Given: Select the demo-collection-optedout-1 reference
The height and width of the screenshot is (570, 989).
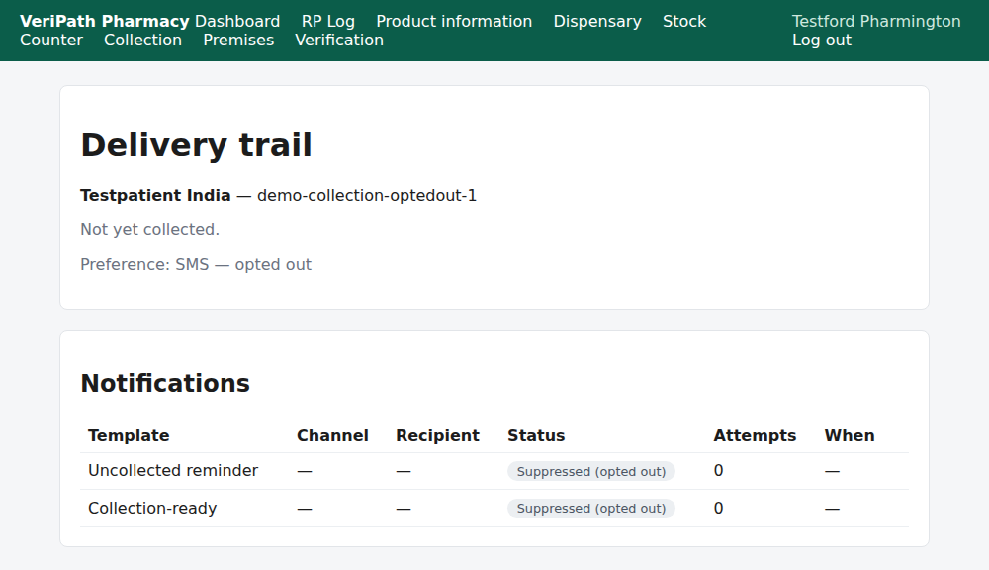Looking at the screenshot, I should pyautogui.click(x=367, y=196).
